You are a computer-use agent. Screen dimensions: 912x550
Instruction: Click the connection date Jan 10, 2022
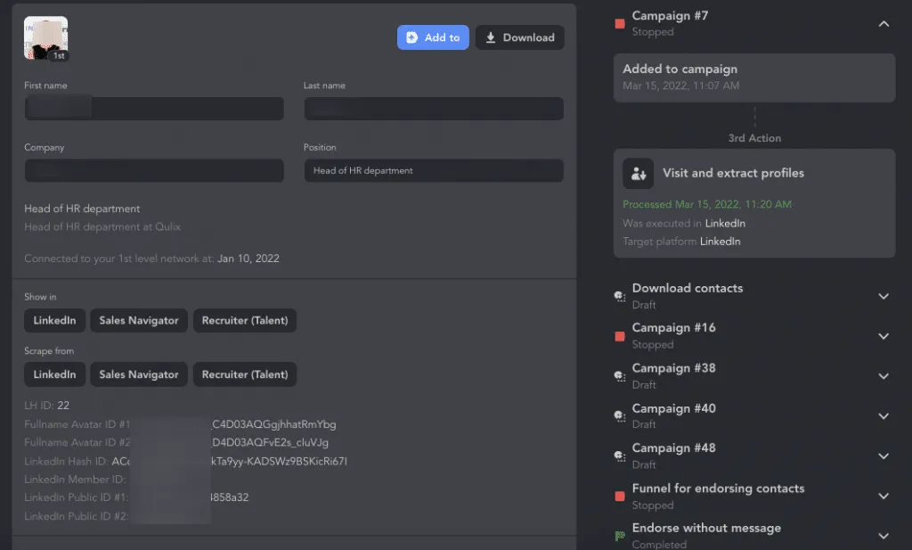click(x=248, y=259)
